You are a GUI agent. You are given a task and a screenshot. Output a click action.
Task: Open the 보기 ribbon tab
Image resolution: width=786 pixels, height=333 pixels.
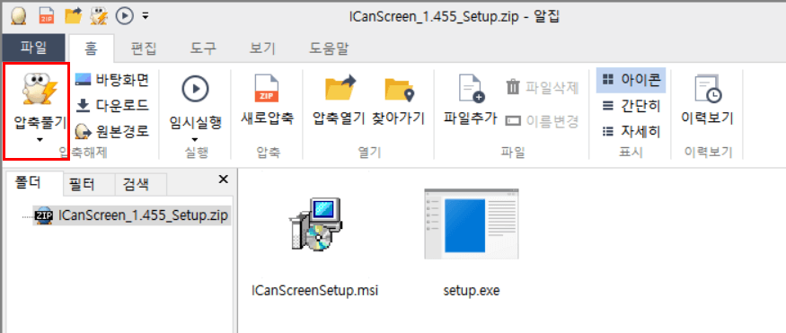(x=262, y=48)
